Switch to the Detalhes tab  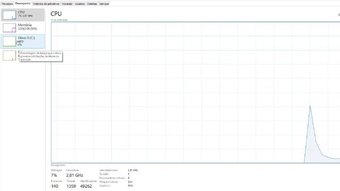[92, 4]
